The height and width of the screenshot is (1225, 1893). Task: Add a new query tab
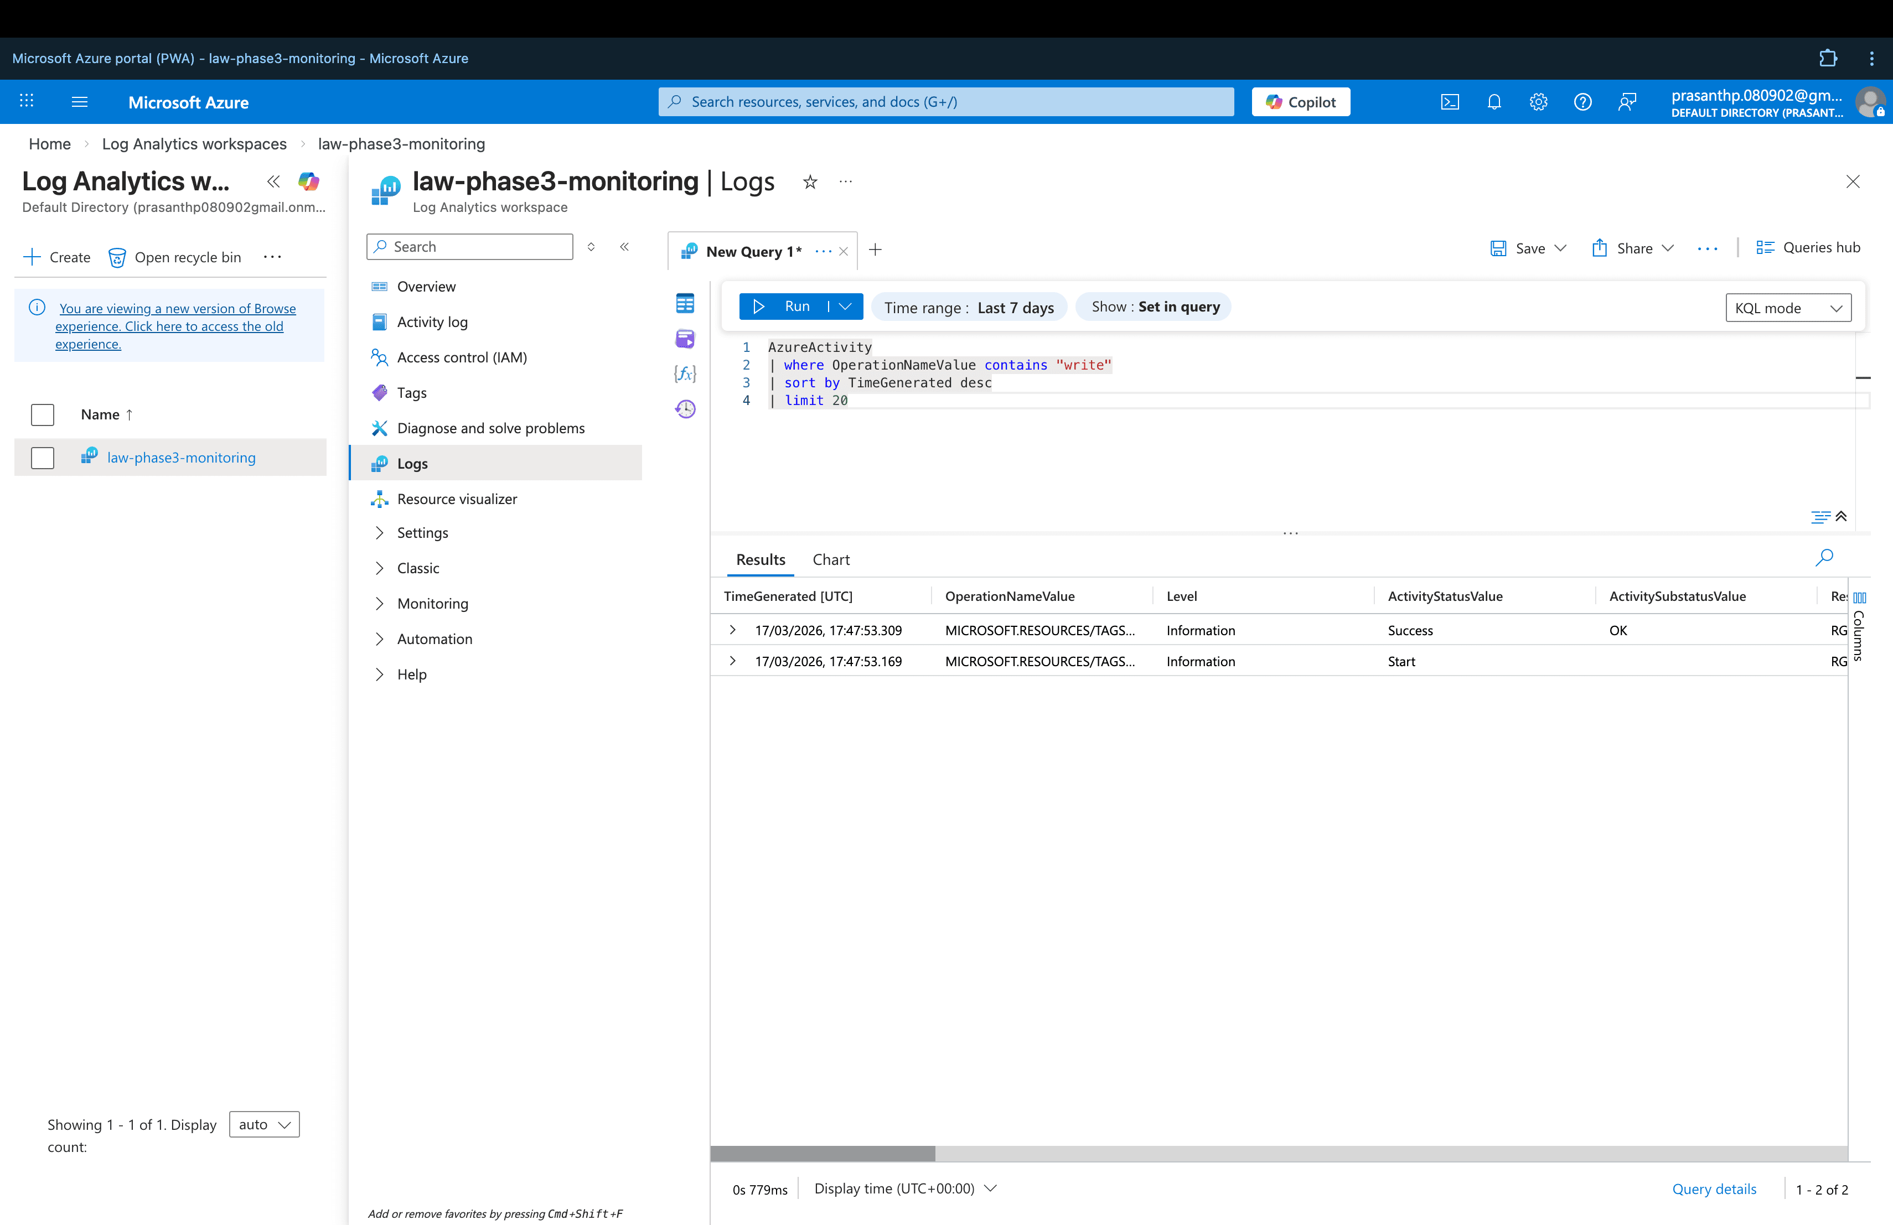click(875, 251)
